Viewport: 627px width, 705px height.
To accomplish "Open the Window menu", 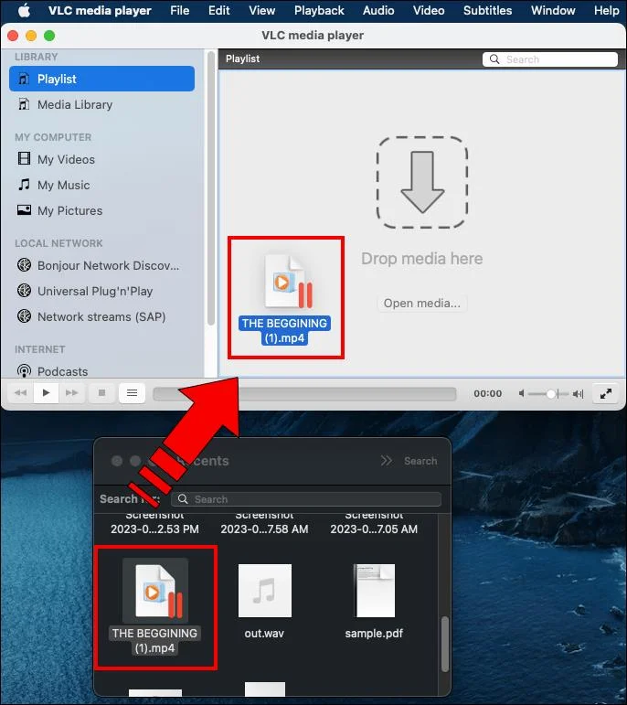I will (553, 10).
